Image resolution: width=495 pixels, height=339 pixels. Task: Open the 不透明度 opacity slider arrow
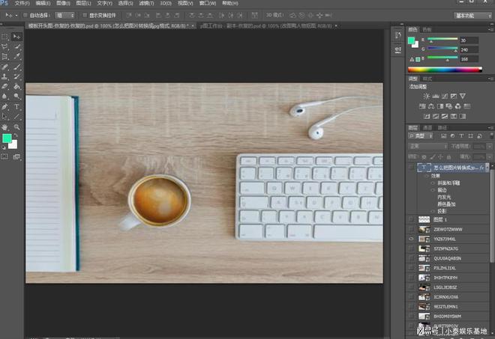(487, 147)
